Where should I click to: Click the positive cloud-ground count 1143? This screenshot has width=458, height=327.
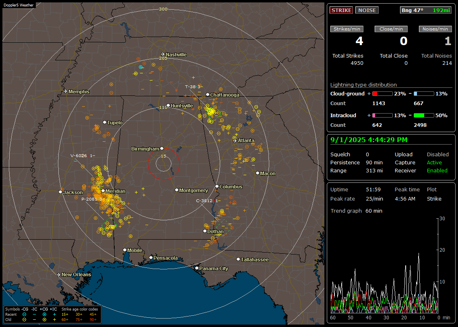(379, 103)
